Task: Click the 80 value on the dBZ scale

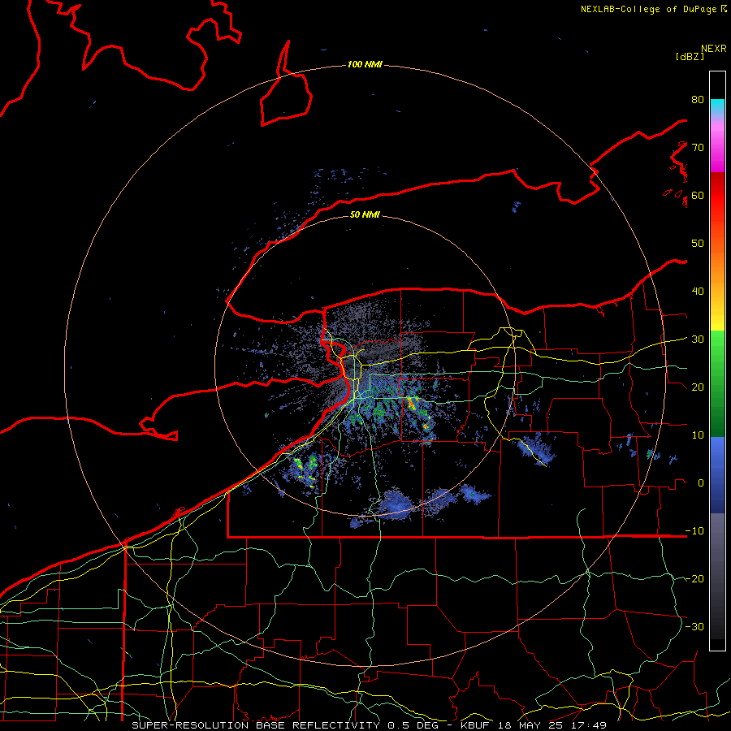Action: point(698,100)
